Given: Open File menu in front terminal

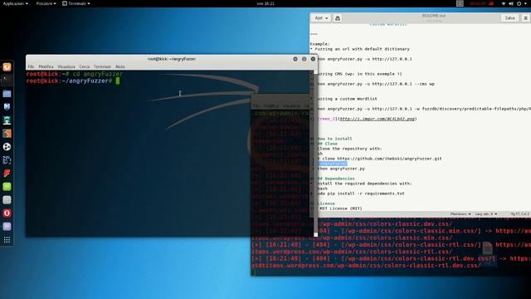Looking at the screenshot, I should point(32,66).
